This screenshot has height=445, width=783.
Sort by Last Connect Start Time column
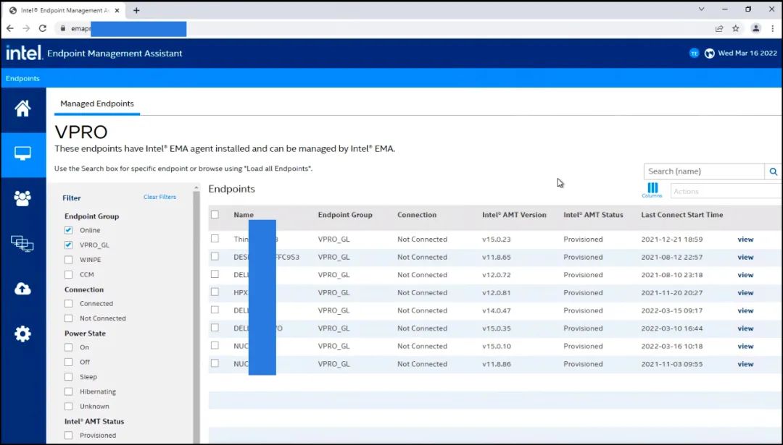681,215
